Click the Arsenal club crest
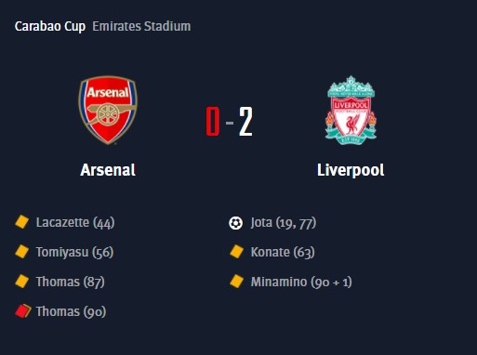The height and width of the screenshot is (355, 477). (x=108, y=111)
